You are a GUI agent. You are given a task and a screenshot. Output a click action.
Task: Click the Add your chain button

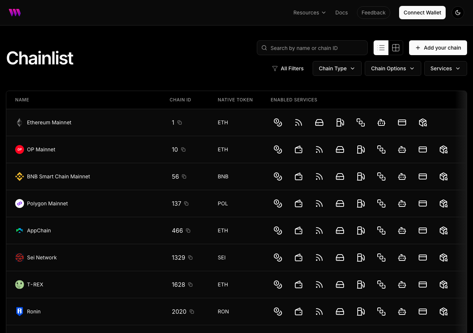tap(438, 48)
